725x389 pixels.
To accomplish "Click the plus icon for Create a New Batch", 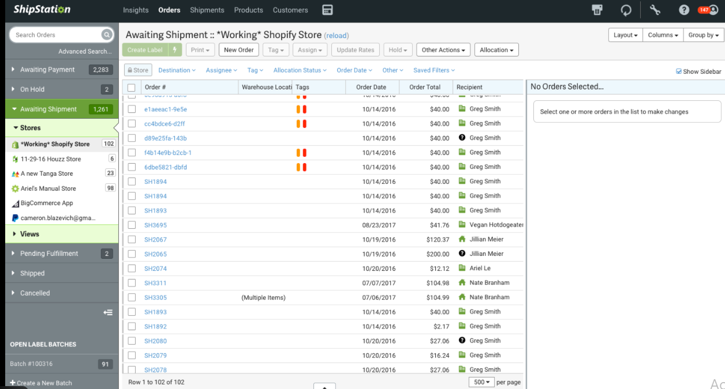I will (x=13, y=383).
